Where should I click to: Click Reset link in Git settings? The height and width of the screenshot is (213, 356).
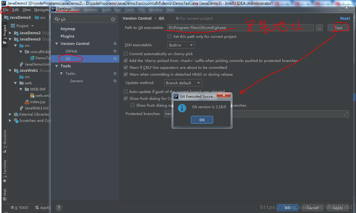click(x=345, y=18)
